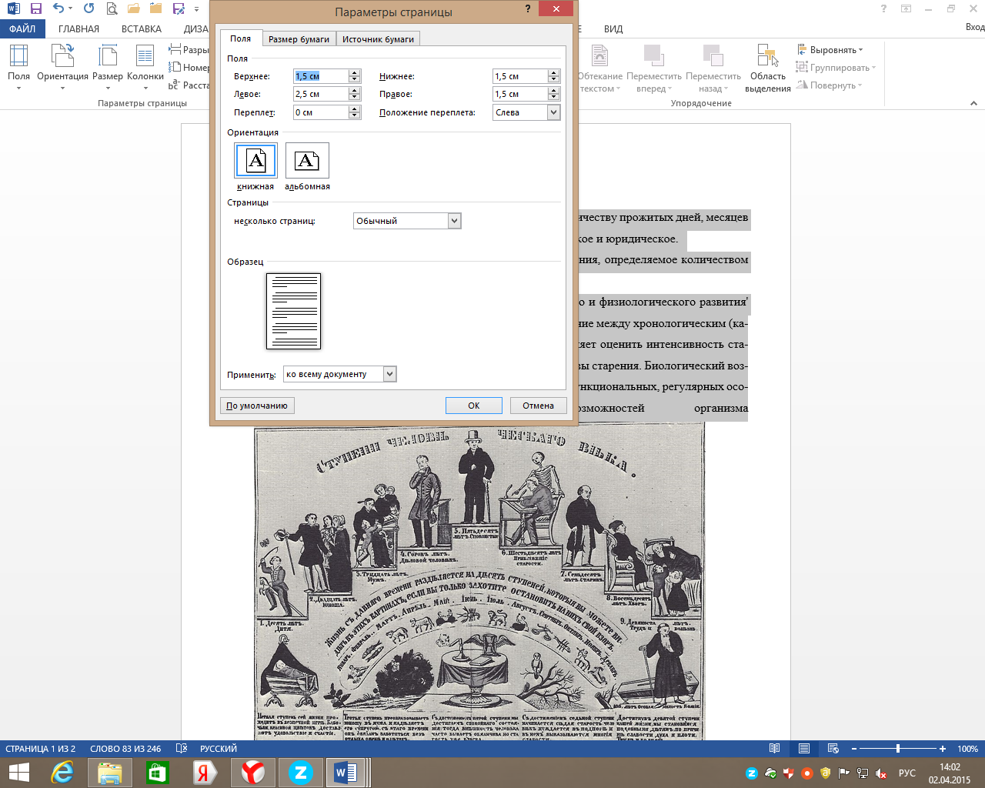Expand the Выровнять align dropdown
Image resolution: width=985 pixels, height=788 pixels.
coord(861,50)
